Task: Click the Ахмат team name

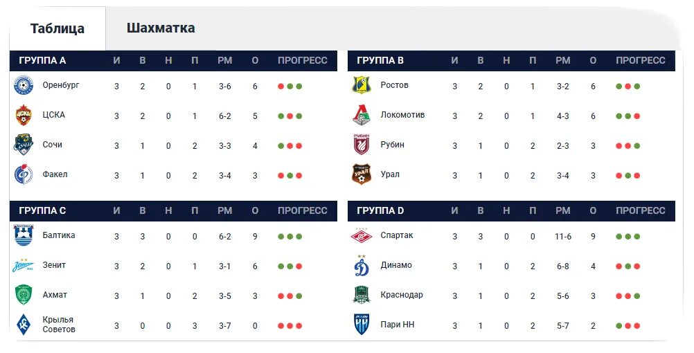Action: [55, 295]
